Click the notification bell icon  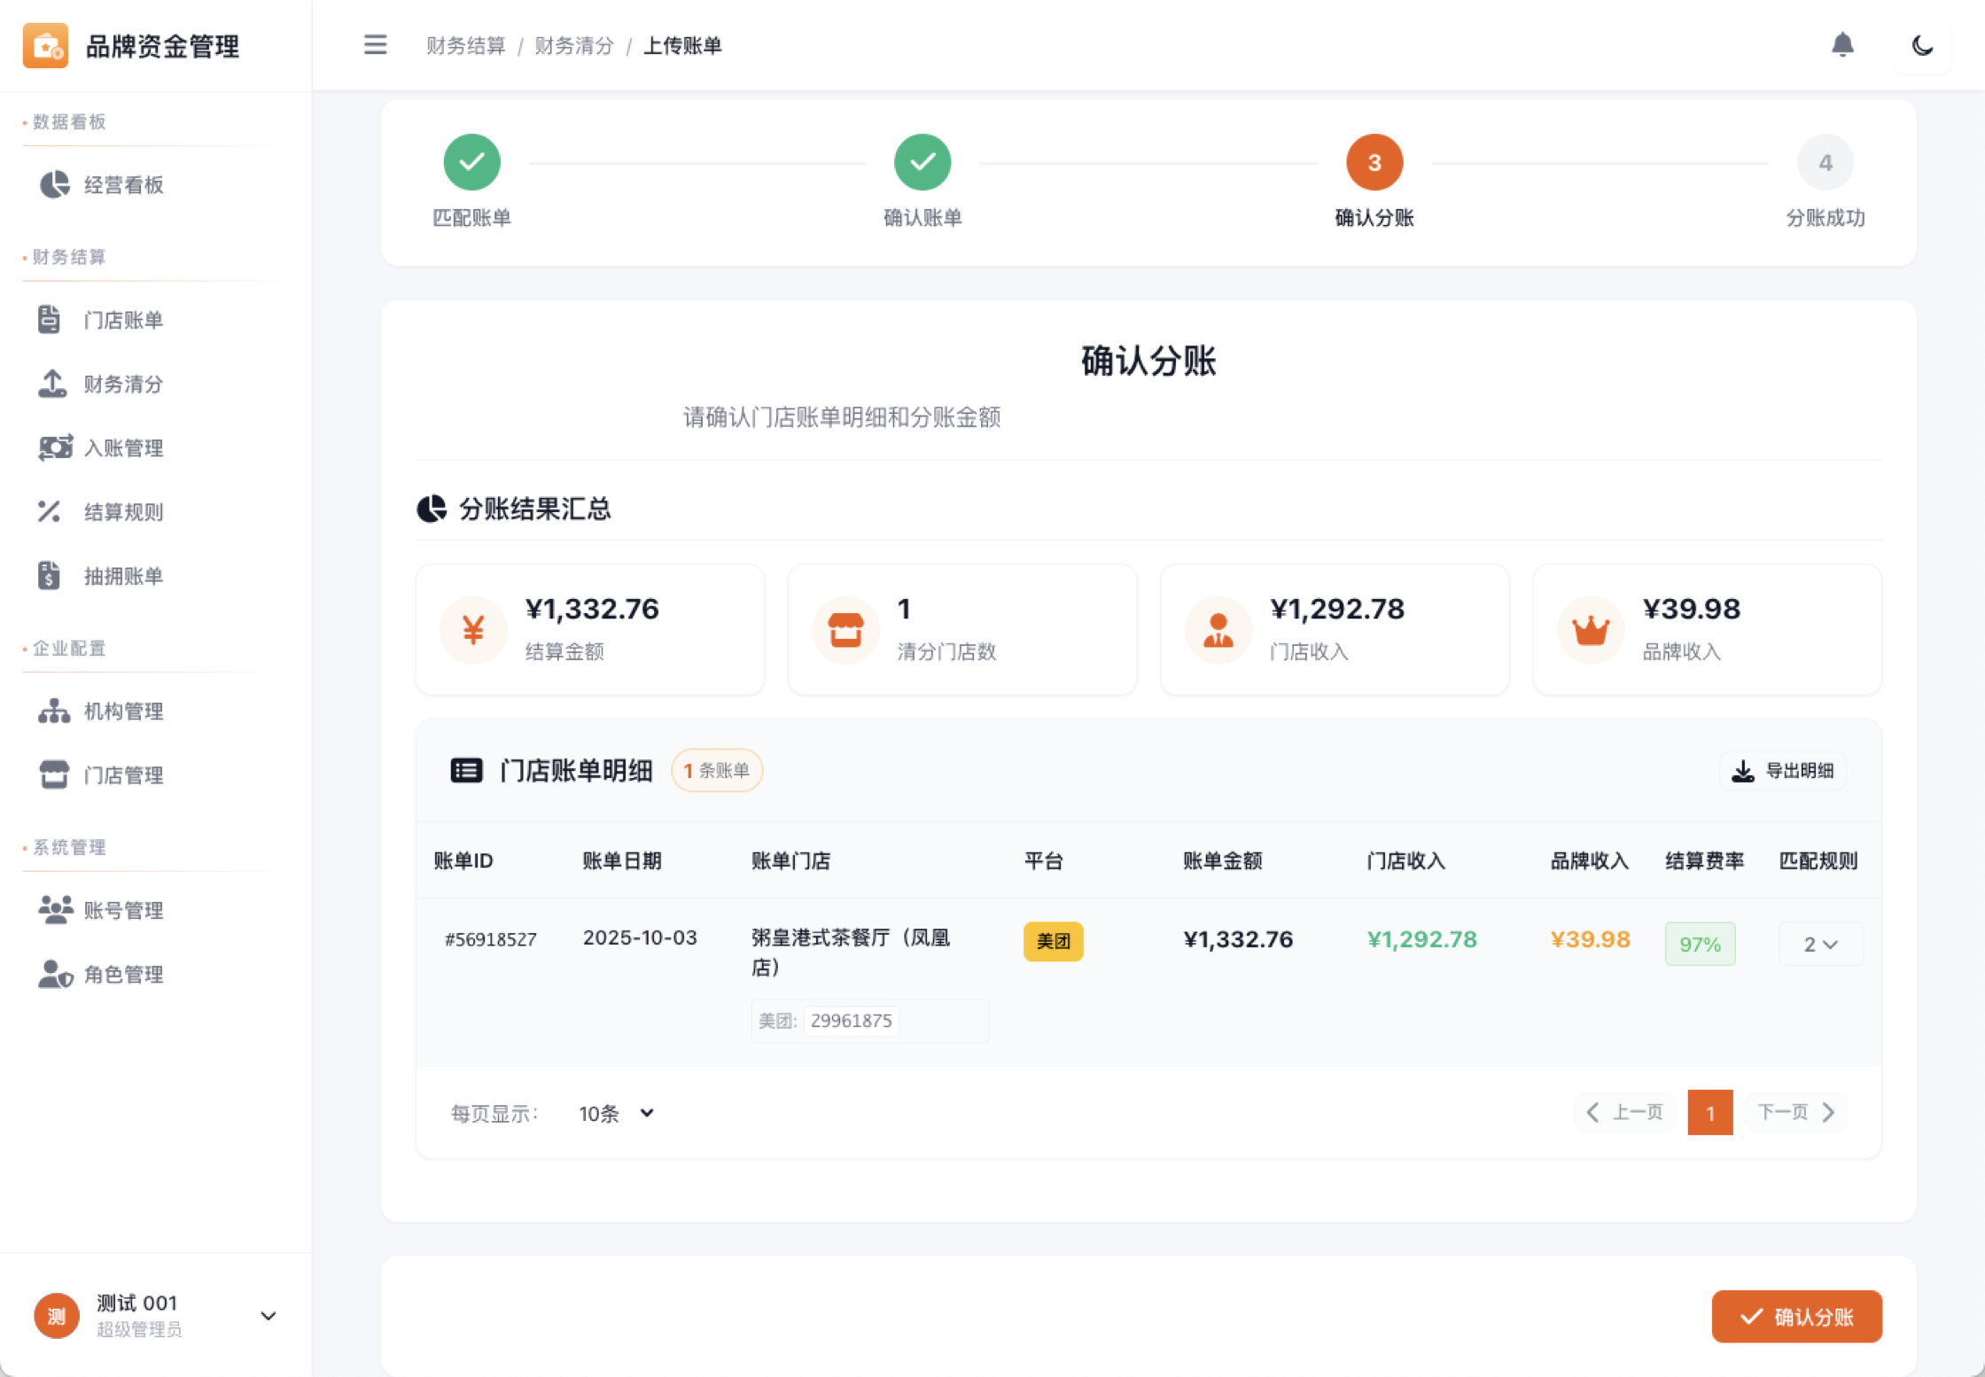1842,45
